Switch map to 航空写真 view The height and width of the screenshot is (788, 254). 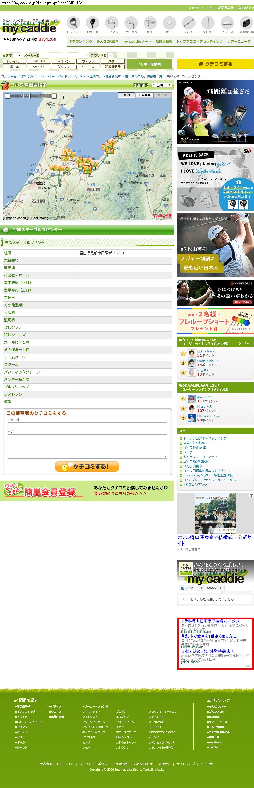144,95
